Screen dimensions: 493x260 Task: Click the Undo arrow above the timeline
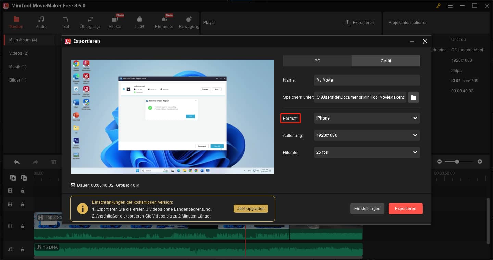(x=16, y=162)
